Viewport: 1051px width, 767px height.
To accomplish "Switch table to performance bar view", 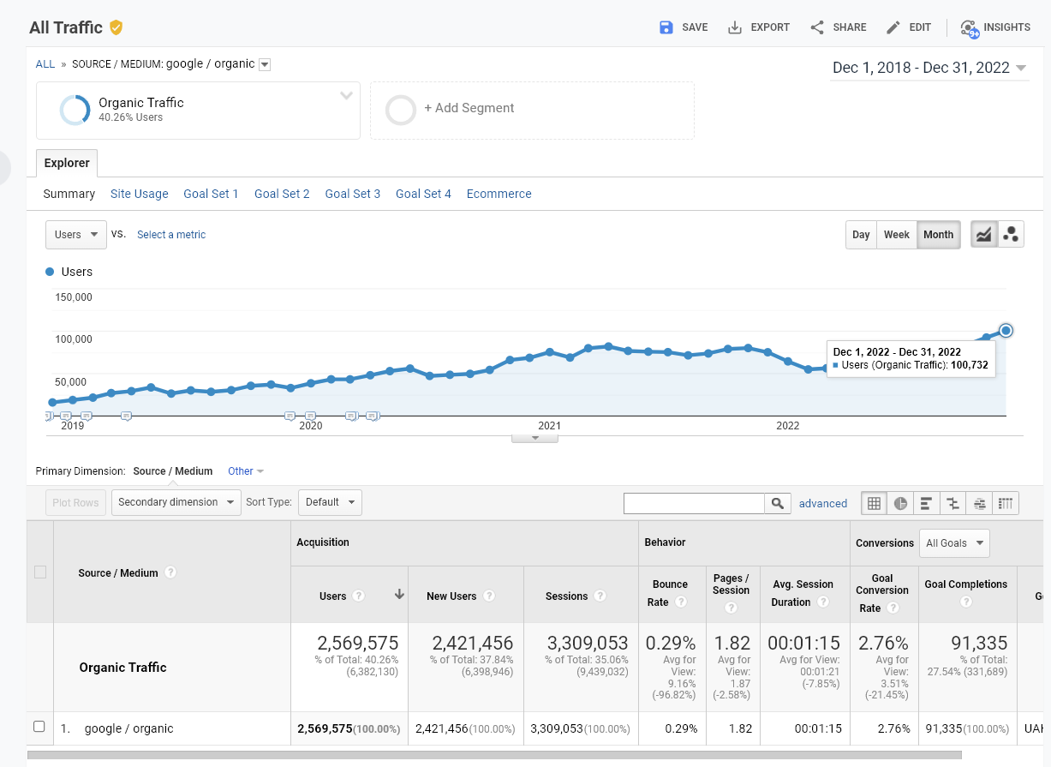I will [927, 504].
